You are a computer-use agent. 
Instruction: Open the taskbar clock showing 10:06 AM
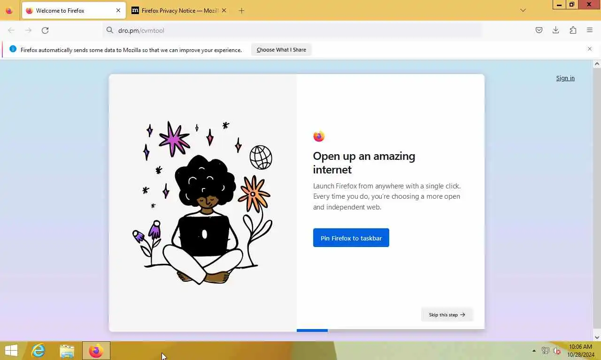click(x=581, y=351)
